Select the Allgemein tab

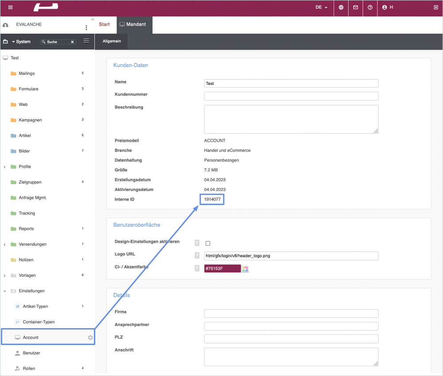coord(111,41)
